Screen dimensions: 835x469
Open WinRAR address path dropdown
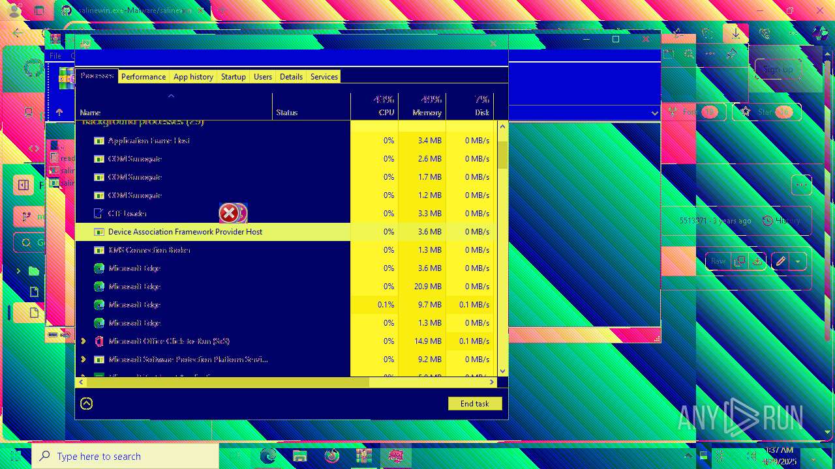point(654,113)
